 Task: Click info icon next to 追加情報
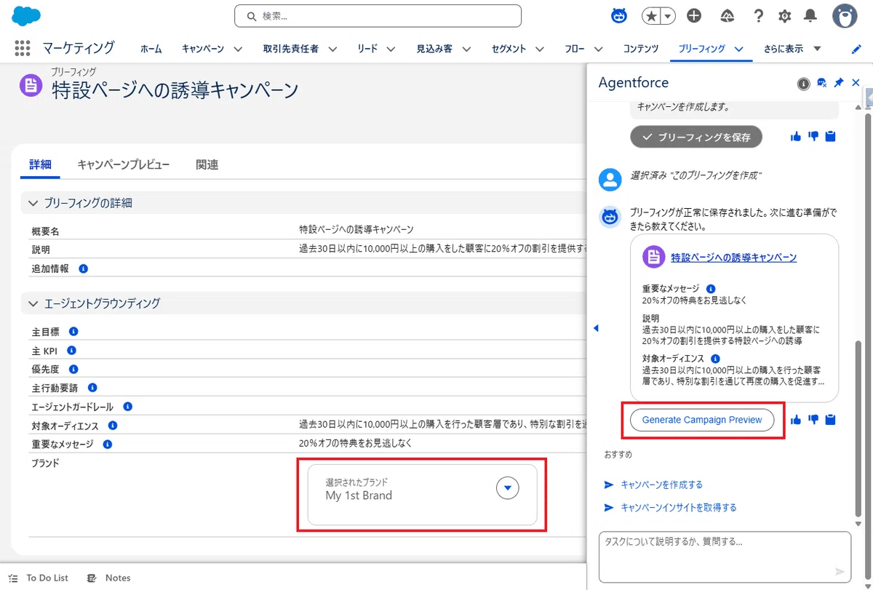click(x=83, y=268)
